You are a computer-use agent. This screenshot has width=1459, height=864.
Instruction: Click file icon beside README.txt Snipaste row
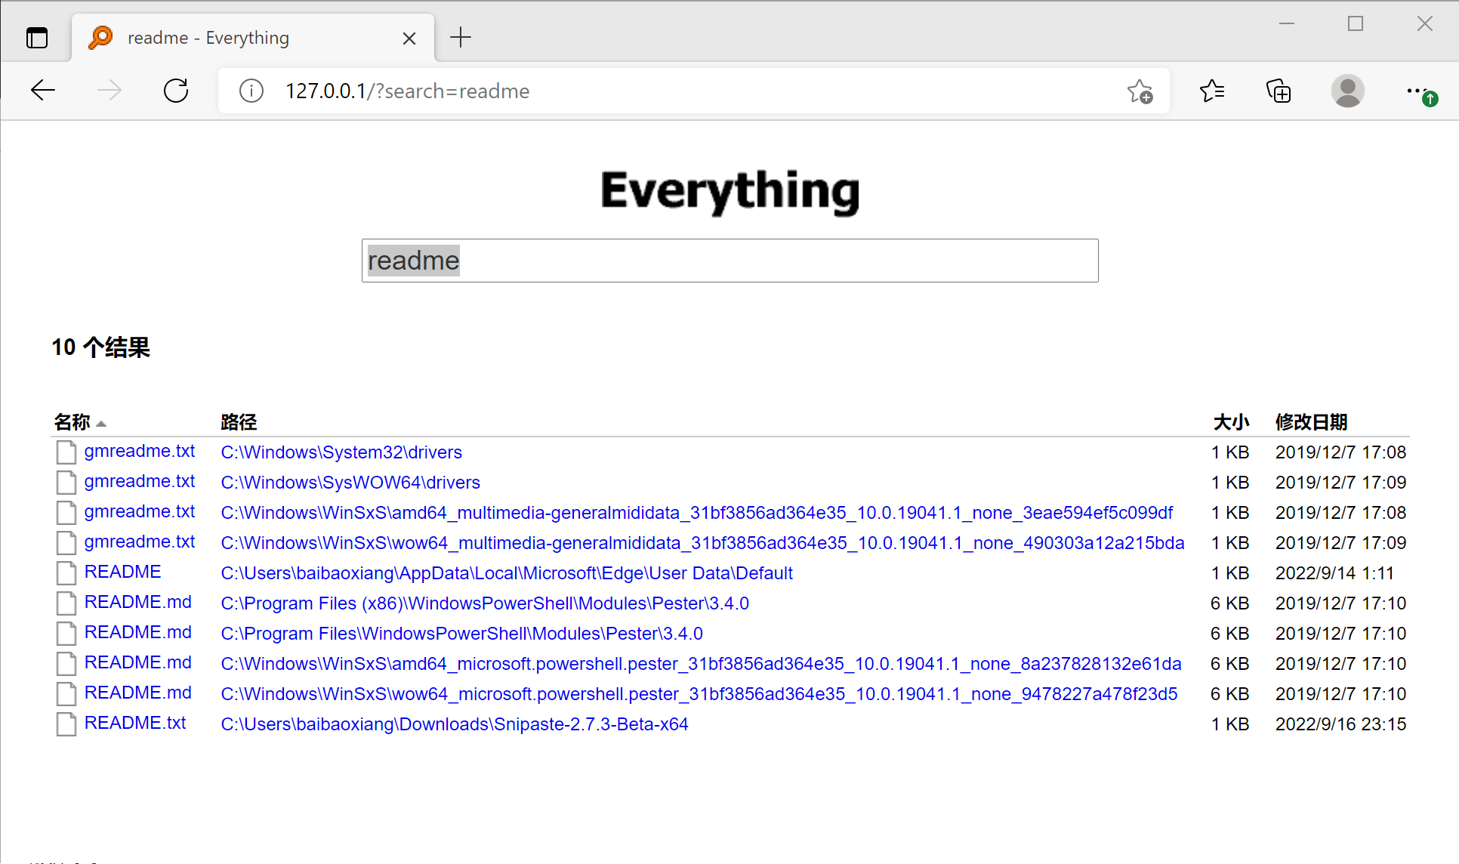tap(66, 724)
